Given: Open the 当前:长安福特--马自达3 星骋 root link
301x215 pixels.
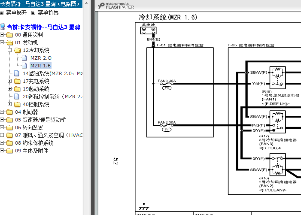Looking at the screenshot, I should pyautogui.click(x=43, y=27).
